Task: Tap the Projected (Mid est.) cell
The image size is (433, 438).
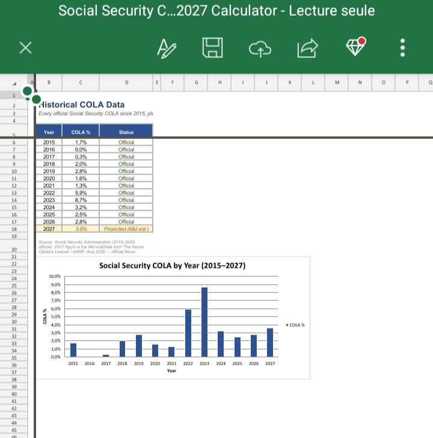Action: (x=126, y=229)
